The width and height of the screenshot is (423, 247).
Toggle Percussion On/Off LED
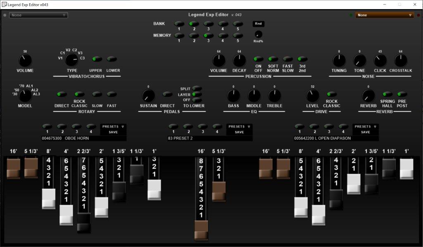[258, 59]
